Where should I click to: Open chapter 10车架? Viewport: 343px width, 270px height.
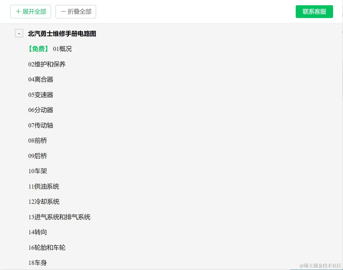(x=38, y=171)
